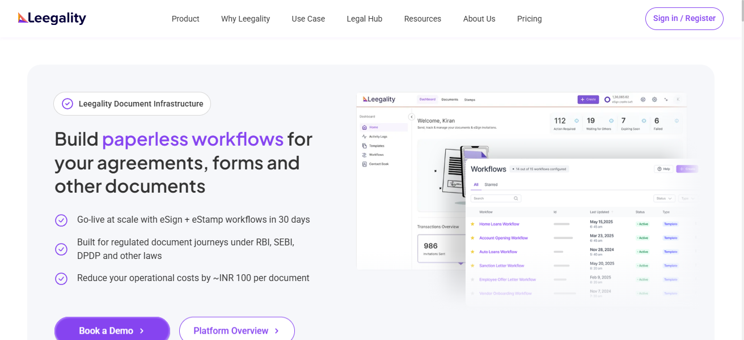Click the "May 20, 2025" date cell
The width and height of the screenshot is (744, 340).
click(x=602, y=263)
